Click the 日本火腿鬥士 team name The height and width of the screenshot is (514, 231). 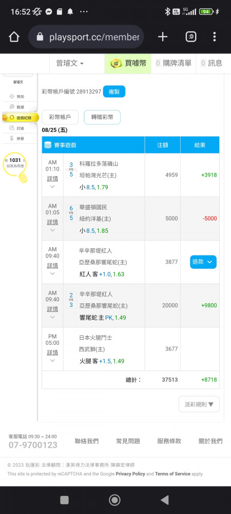click(x=96, y=338)
